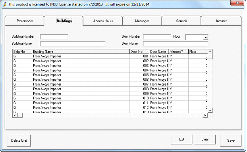Click Alarmed Y cell in door 008 row
Screen dimensions: 247x152
179,89
